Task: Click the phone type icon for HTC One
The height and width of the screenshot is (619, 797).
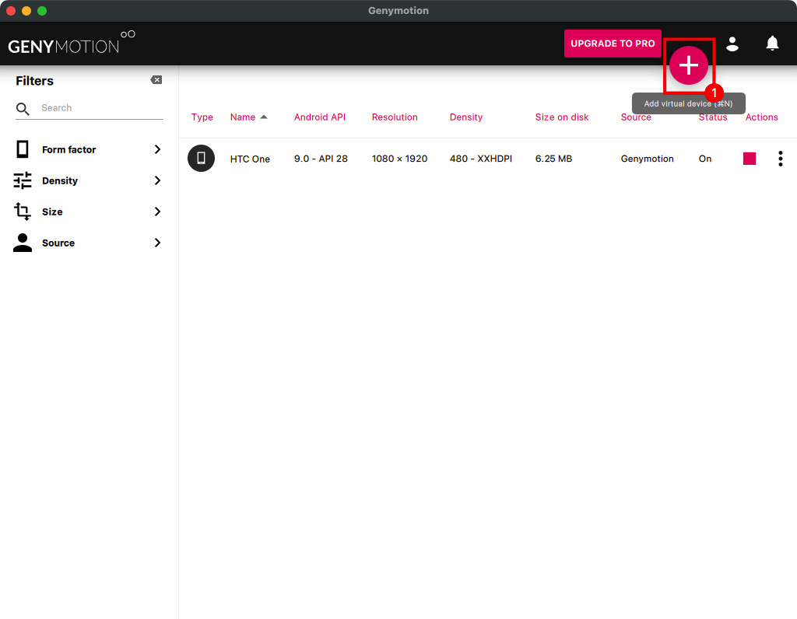Action: 201,159
